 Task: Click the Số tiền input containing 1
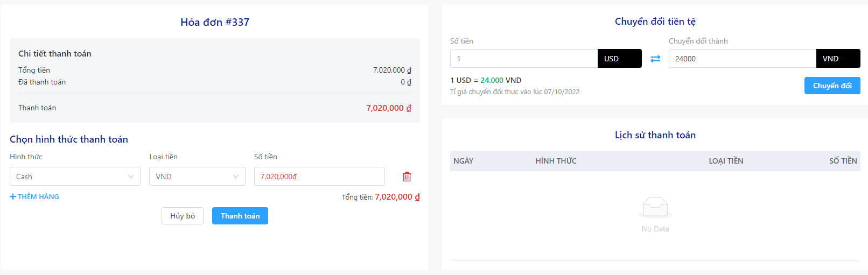coord(524,59)
